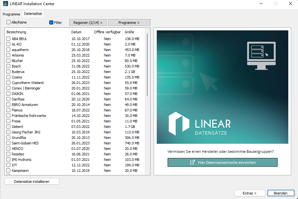
Task: Switch to the Programme tab
Action: (11, 14)
